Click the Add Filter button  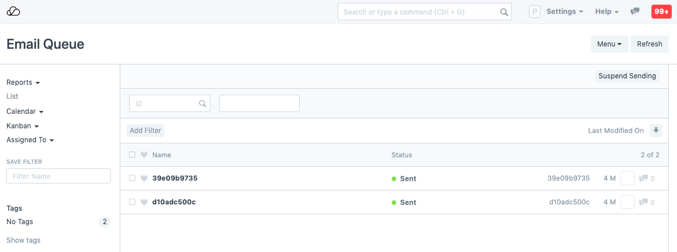pyautogui.click(x=145, y=131)
